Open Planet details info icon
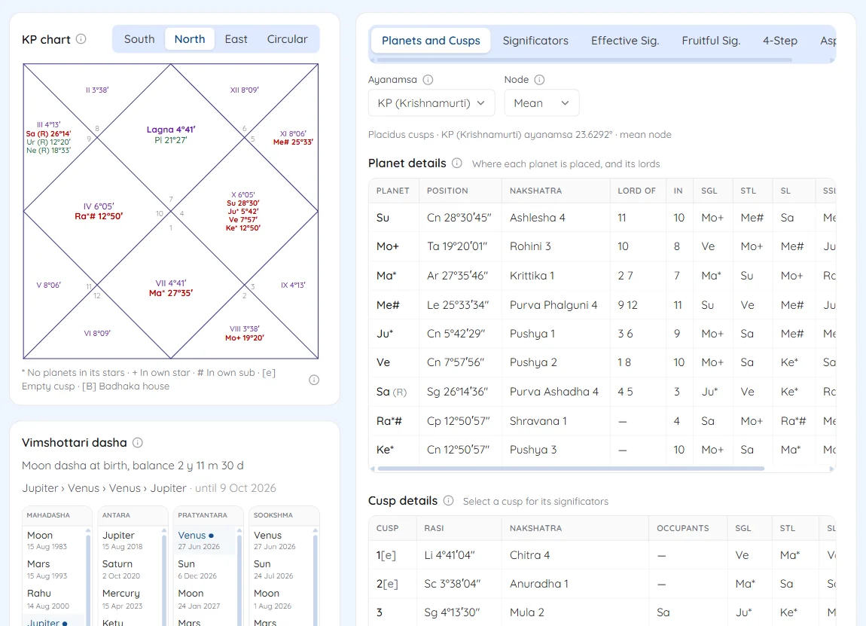This screenshot has width=866, height=626. [457, 163]
